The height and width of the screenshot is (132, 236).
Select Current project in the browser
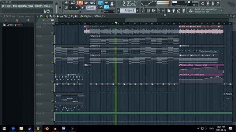[14, 25]
